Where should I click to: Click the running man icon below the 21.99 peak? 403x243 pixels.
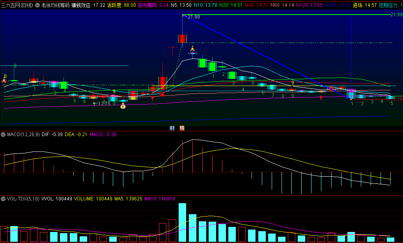tap(192, 49)
